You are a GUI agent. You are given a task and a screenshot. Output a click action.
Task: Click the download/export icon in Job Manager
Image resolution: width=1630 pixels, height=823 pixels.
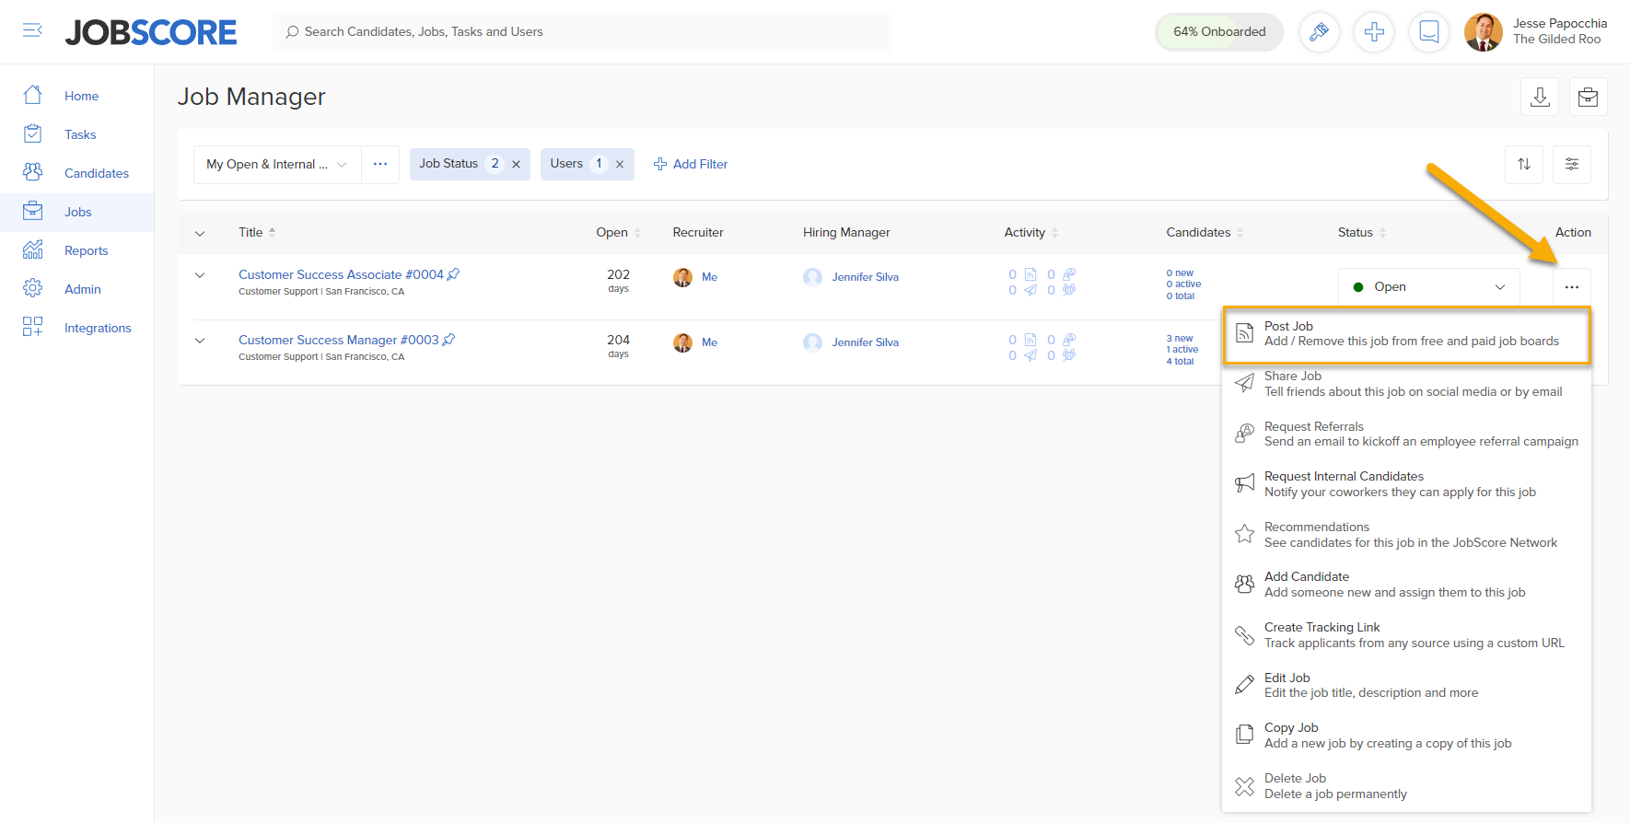point(1540,97)
